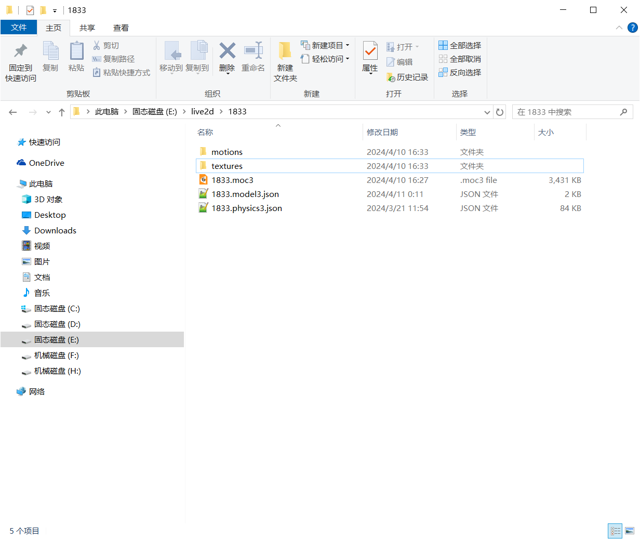Switch to the Home (主页) tab
640x539 pixels.
pos(54,28)
